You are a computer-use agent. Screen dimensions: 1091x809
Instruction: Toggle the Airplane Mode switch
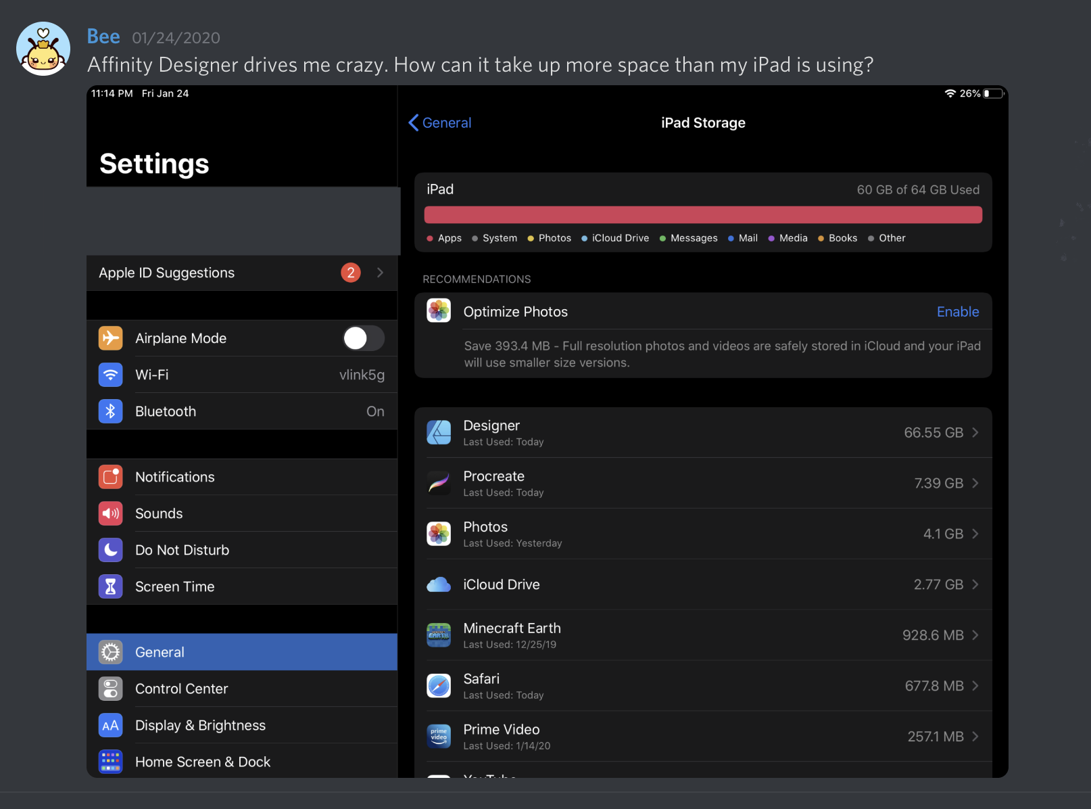click(364, 338)
